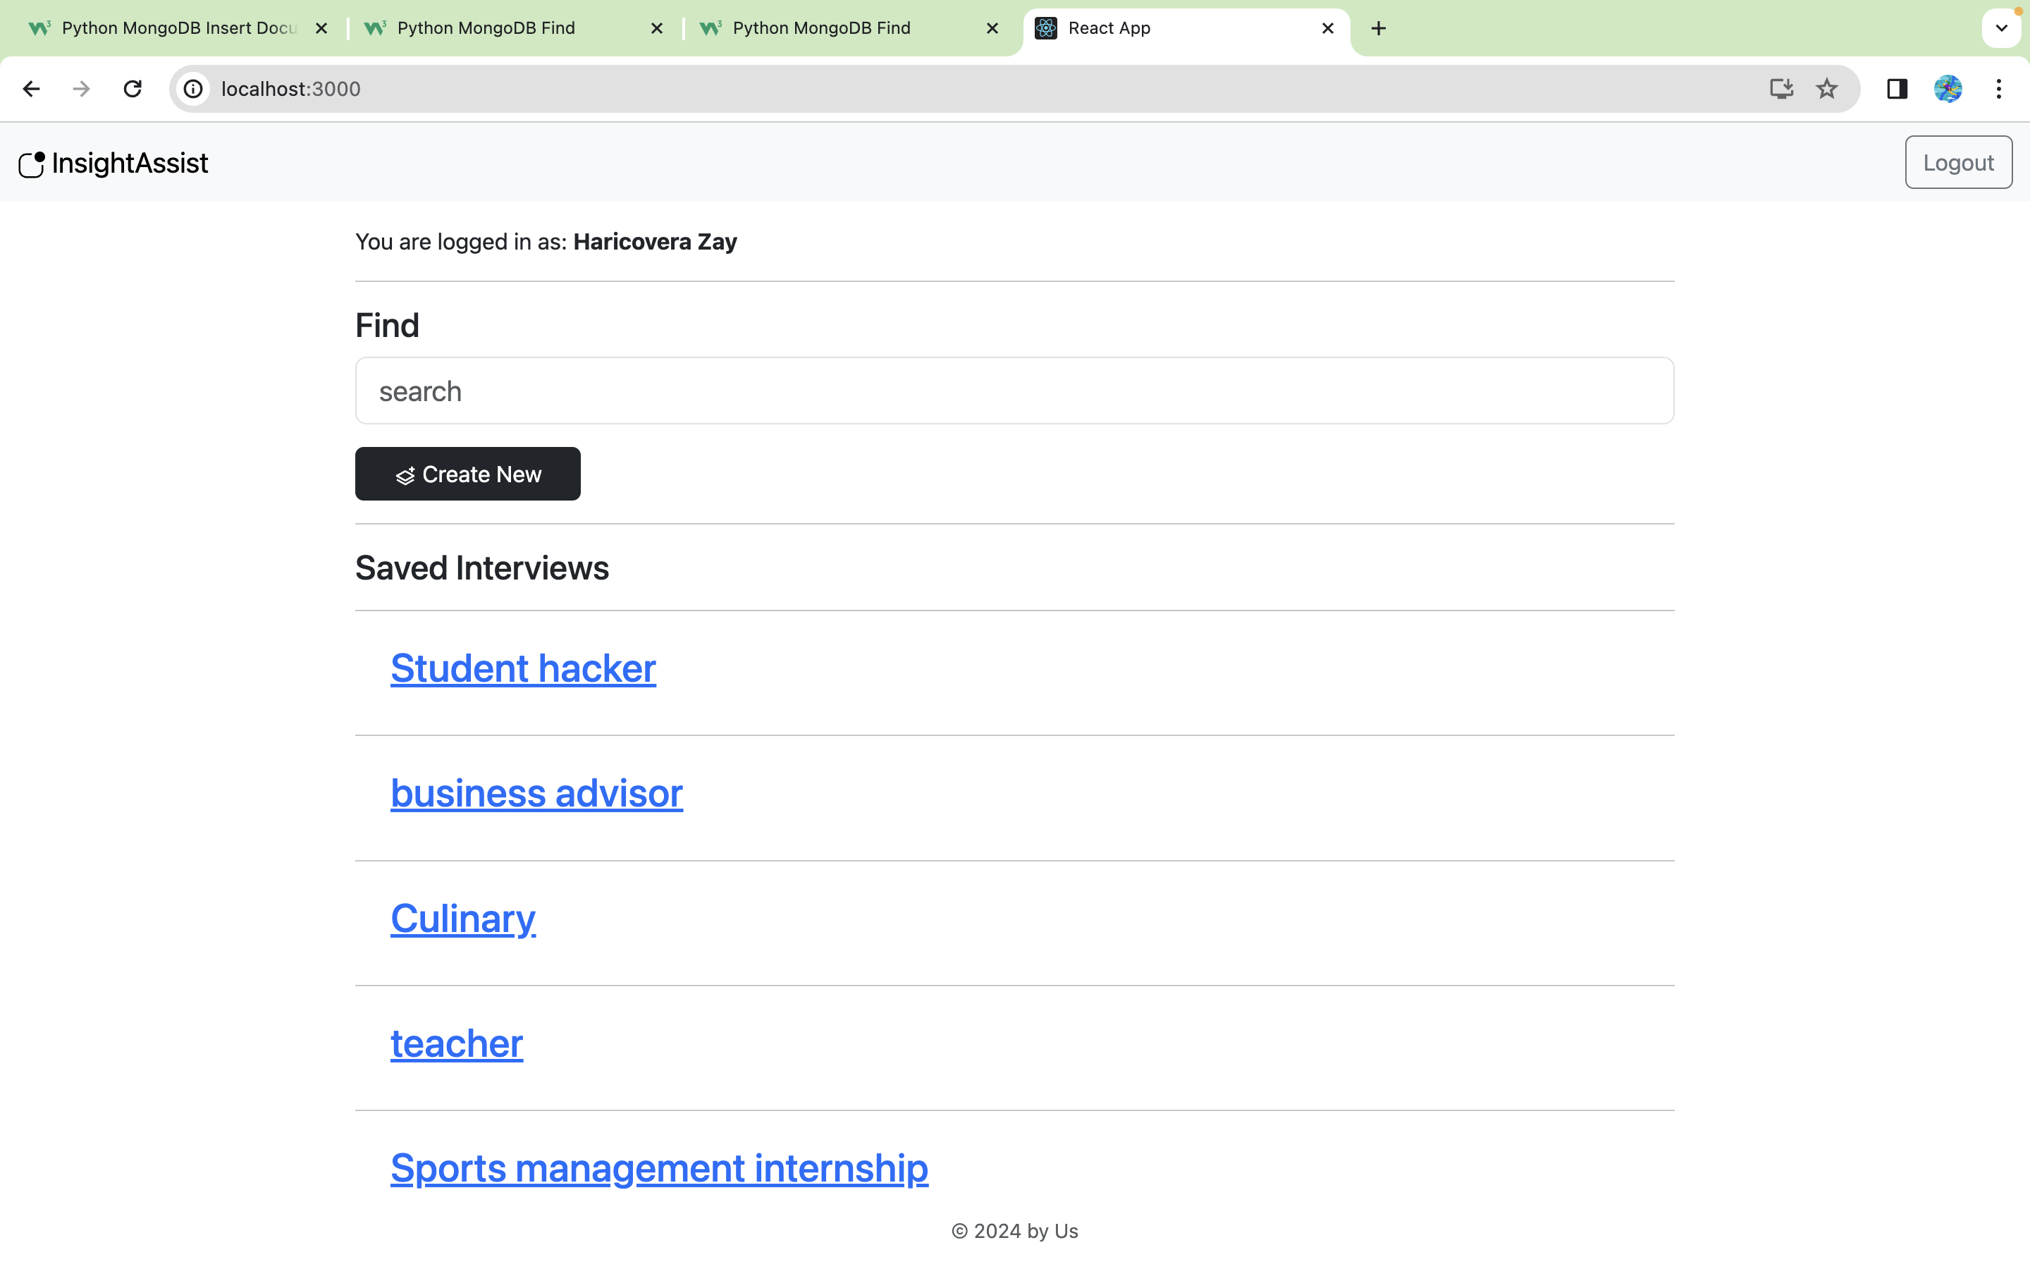Open the Student hacker interview
Viewport: 2030px width, 1269px height.
(x=522, y=669)
